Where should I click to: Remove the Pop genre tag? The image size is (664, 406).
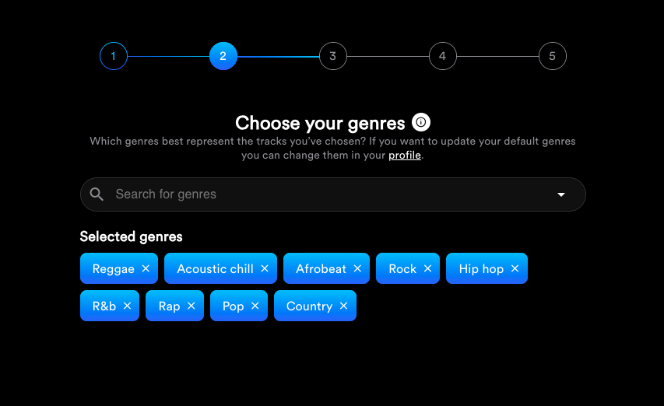[255, 306]
